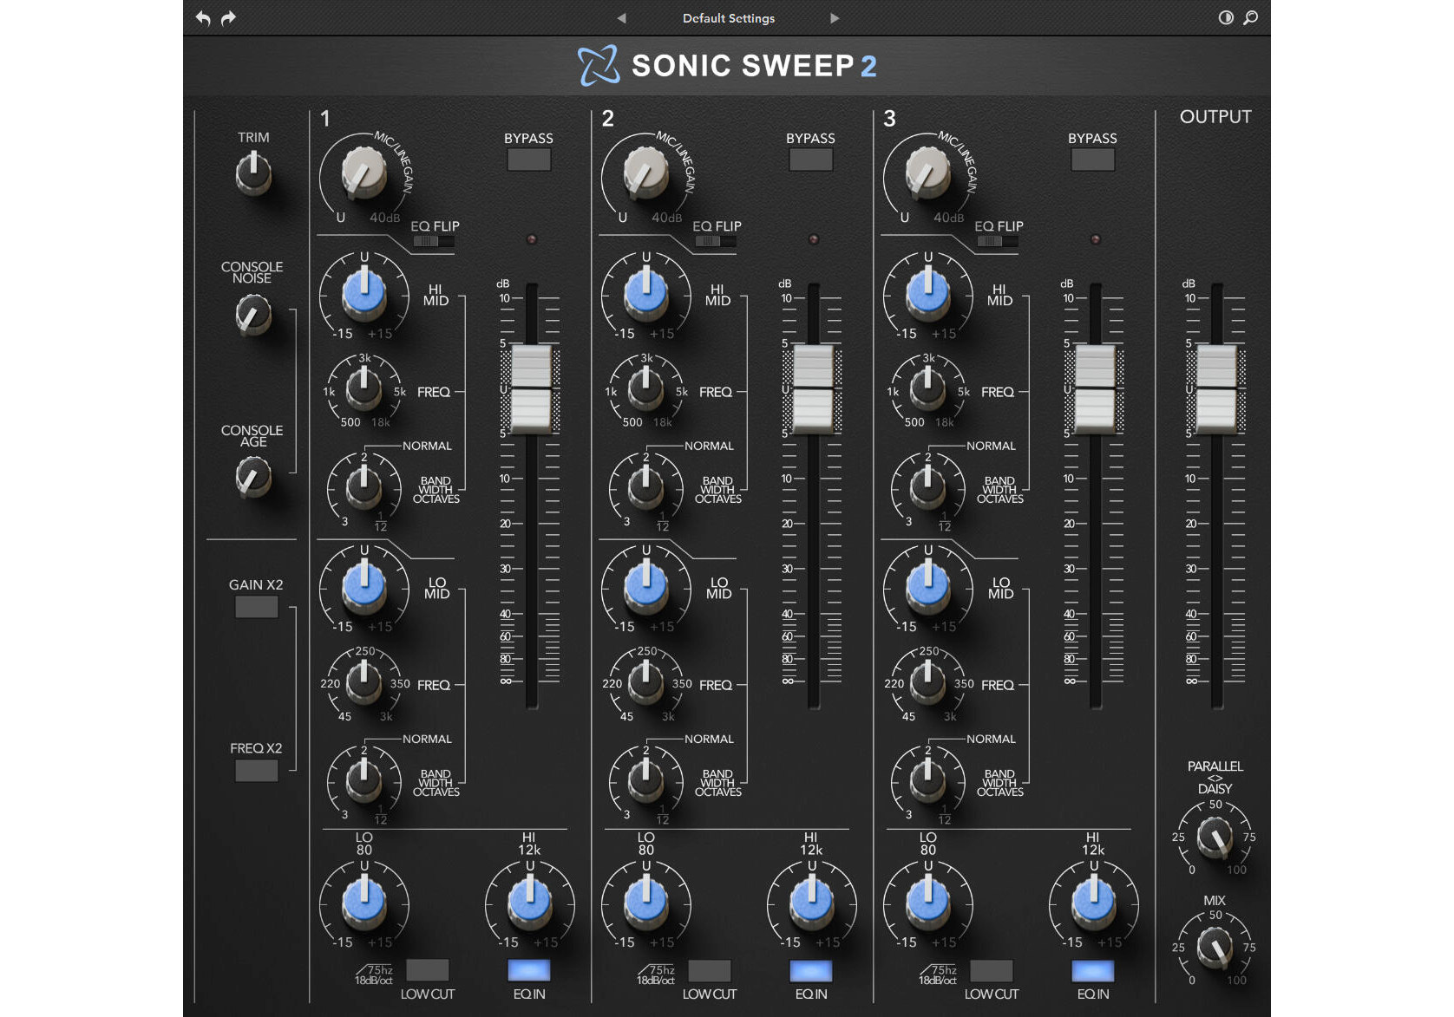Click the channel 3 fader handle
This screenshot has height=1017, width=1454.
coord(1095,388)
